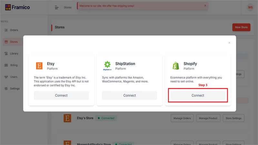Open Manage Orders for Etsy's Store
The height and width of the screenshot is (145, 258).
click(x=182, y=118)
